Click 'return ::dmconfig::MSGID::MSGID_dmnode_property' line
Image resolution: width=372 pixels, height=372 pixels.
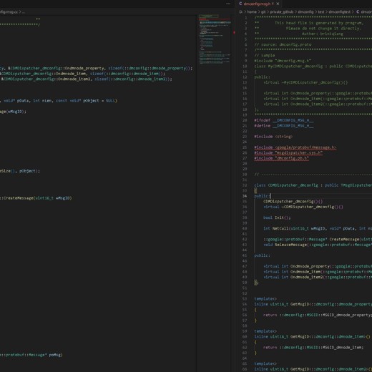318,315
